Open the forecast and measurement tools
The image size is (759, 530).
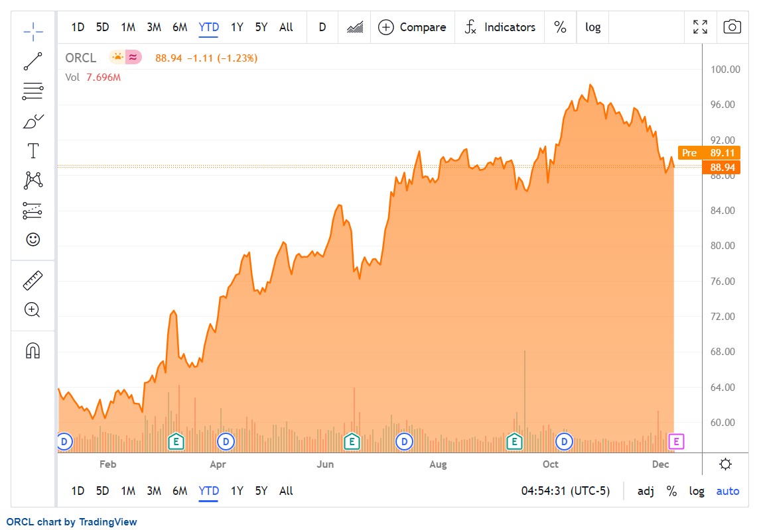[33, 210]
